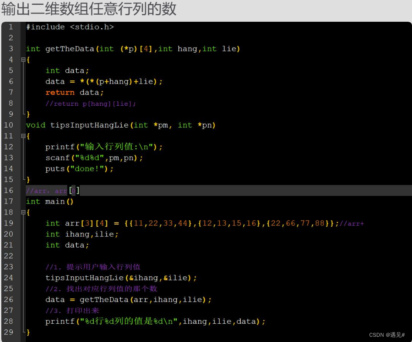Image resolution: width=412 pixels, height=342 pixels.
Task: Select line number 29 in gutter
Action: click(8, 332)
